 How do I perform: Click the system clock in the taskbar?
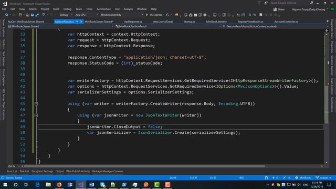pyautogui.click(x=317, y=185)
